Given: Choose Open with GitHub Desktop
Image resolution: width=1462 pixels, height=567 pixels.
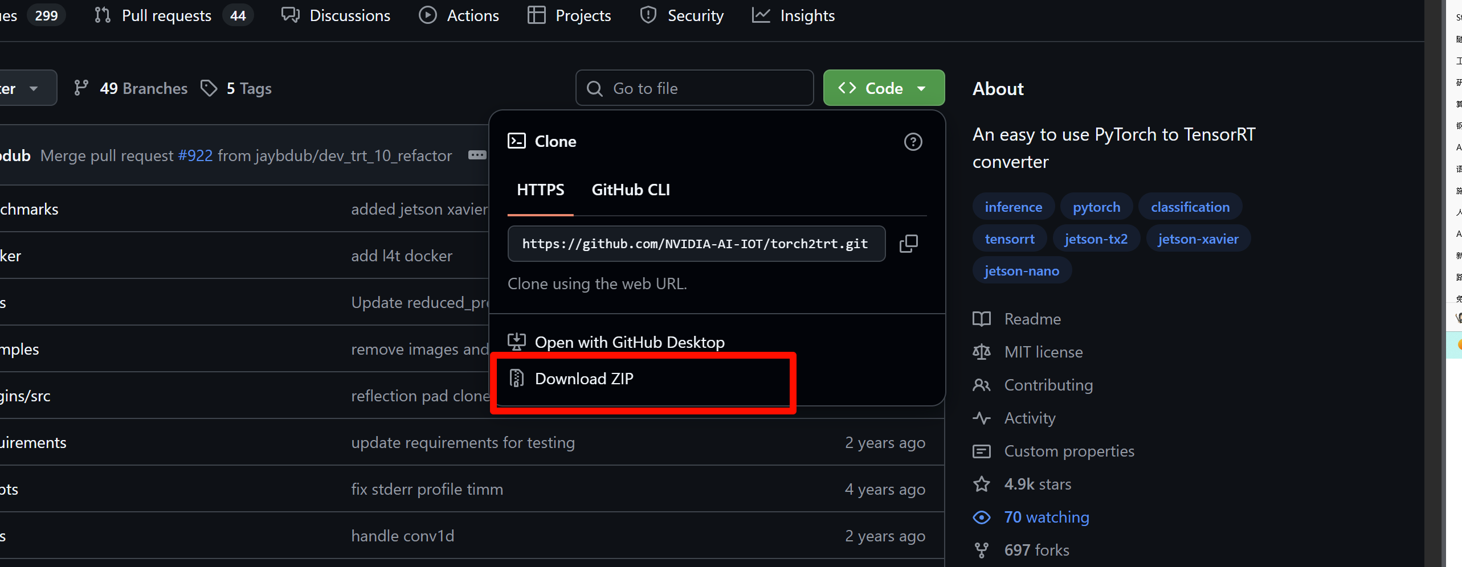Looking at the screenshot, I should 629,342.
